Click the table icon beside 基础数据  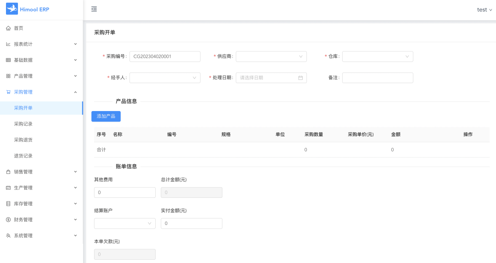8,60
